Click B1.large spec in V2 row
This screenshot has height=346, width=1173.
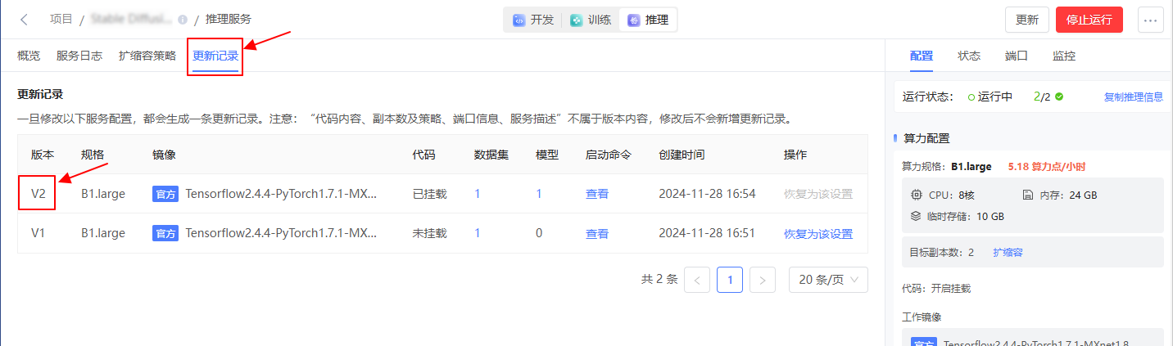[x=103, y=194]
